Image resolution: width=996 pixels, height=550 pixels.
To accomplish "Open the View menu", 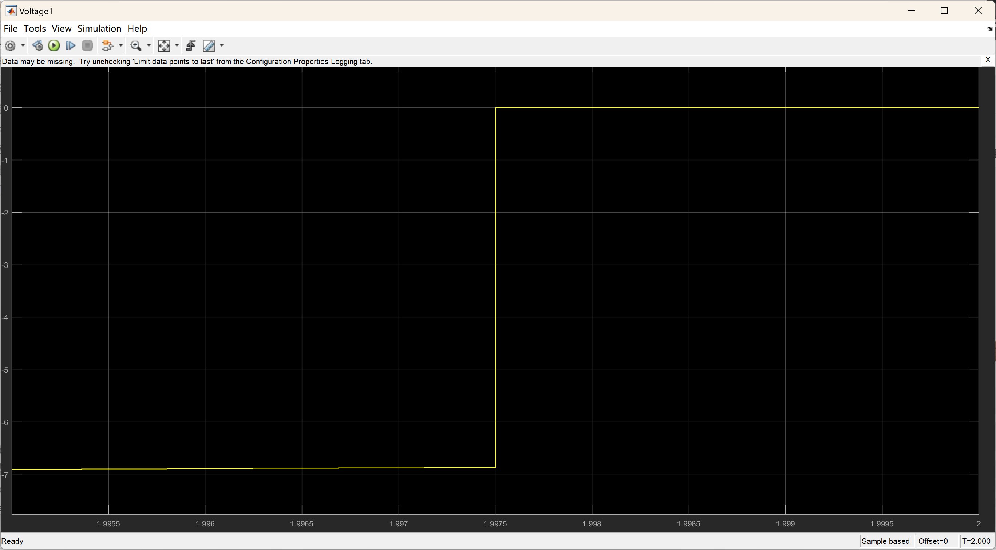I will (x=61, y=29).
